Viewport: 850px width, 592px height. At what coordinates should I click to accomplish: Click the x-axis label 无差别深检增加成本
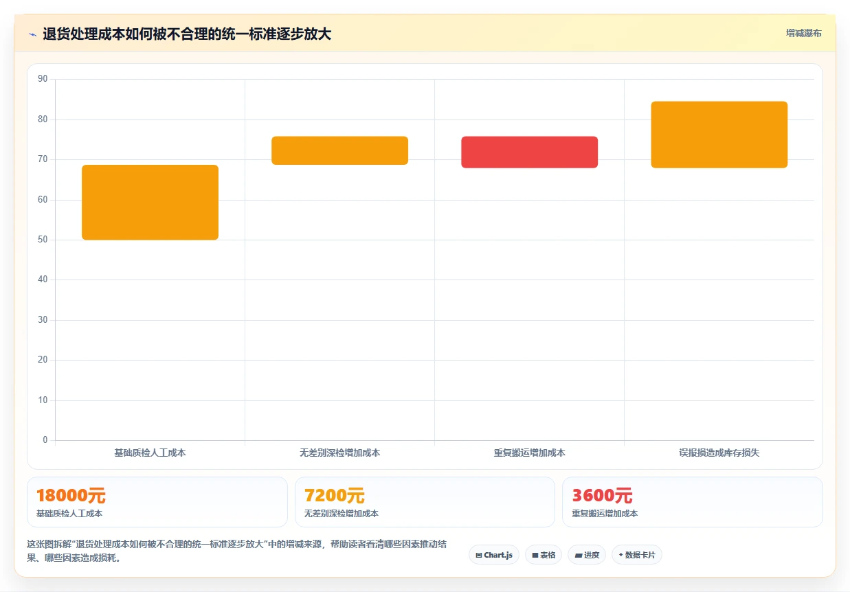click(x=339, y=453)
